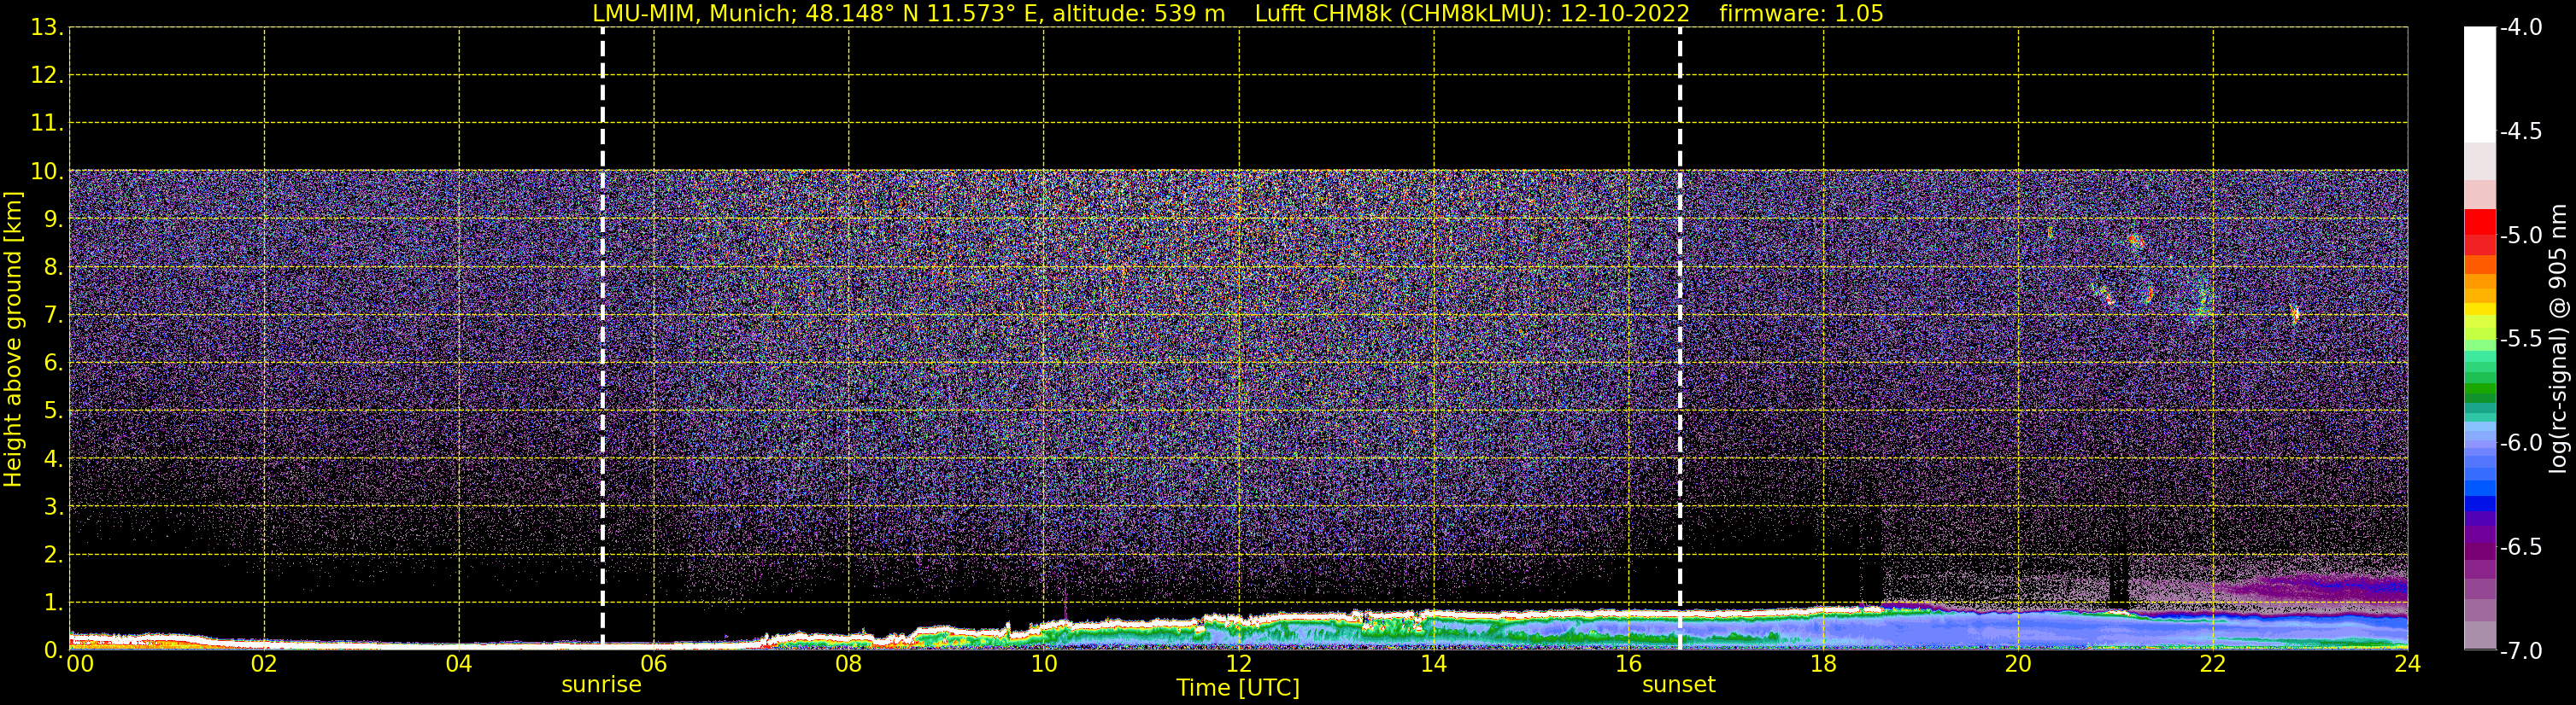Click the white top section of the colorbar

click(x=2479, y=84)
